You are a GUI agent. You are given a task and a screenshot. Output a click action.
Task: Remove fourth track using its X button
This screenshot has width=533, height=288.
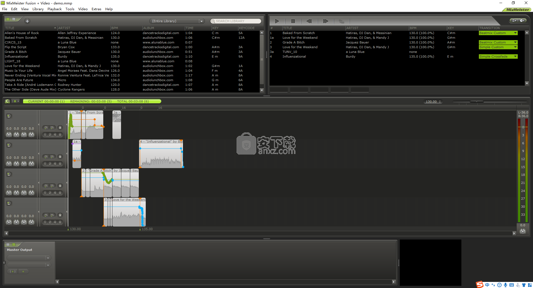tap(60, 215)
